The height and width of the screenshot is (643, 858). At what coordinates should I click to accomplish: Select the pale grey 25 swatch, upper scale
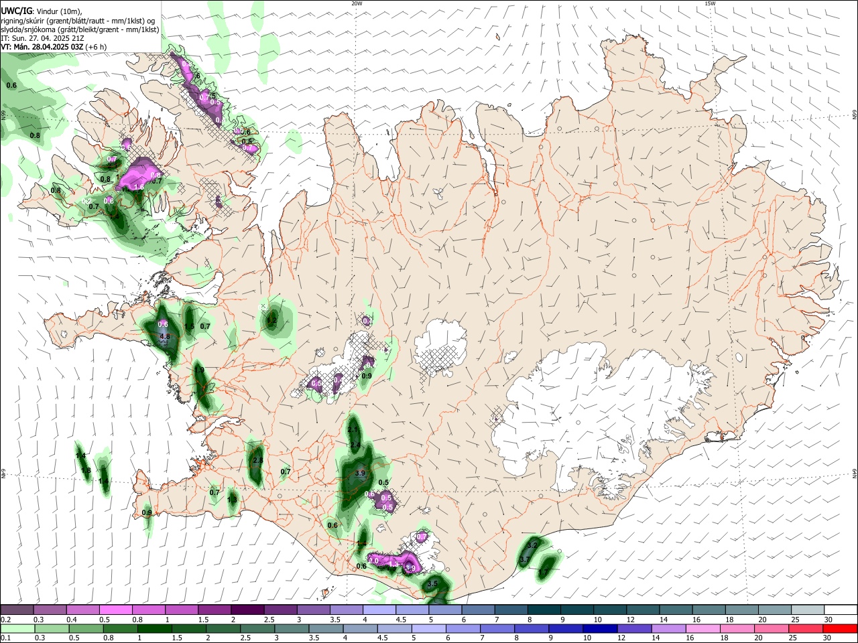click(806, 610)
